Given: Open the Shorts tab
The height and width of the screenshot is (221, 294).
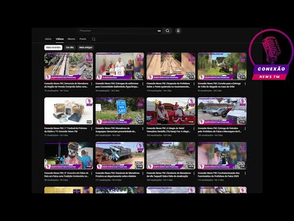Looking at the screenshot, I should [x=71, y=39].
